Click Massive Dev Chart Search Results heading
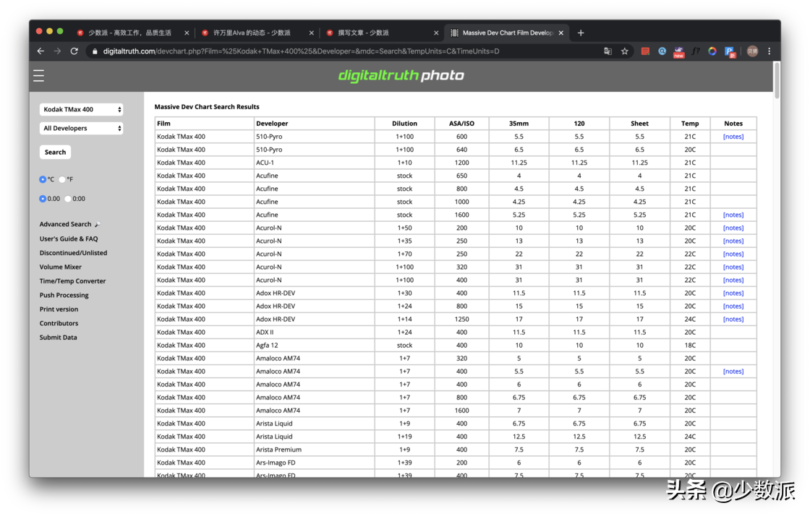Image resolution: width=810 pixels, height=516 pixels. coord(207,107)
